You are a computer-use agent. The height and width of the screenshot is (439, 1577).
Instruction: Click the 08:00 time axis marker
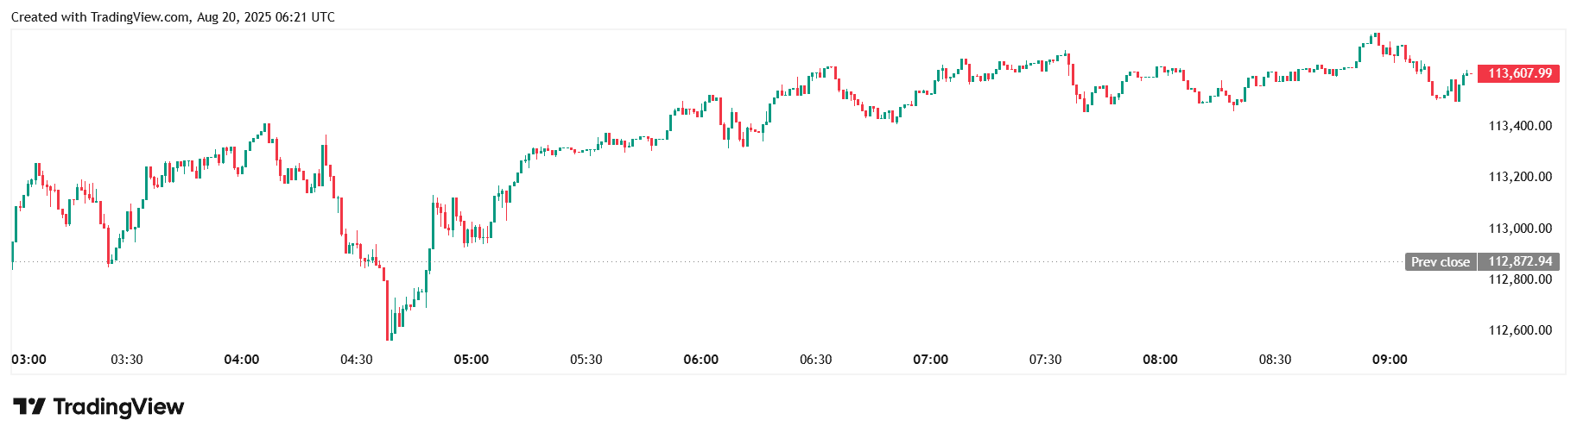coord(1160,360)
